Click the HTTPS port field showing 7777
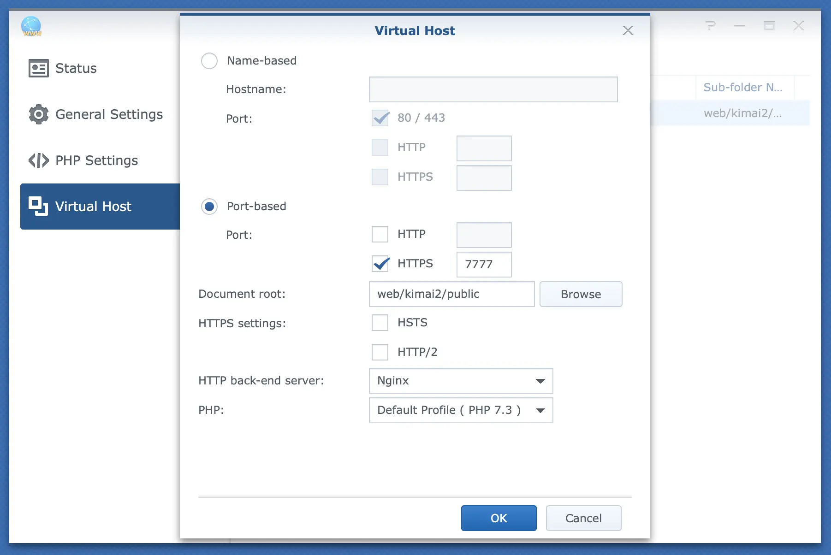The width and height of the screenshot is (831, 555). click(484, 265)
